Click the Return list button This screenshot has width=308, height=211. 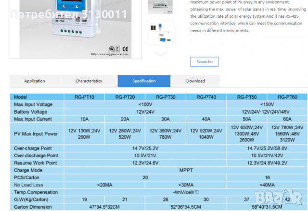pyautogui.click(x=205, y=61)
